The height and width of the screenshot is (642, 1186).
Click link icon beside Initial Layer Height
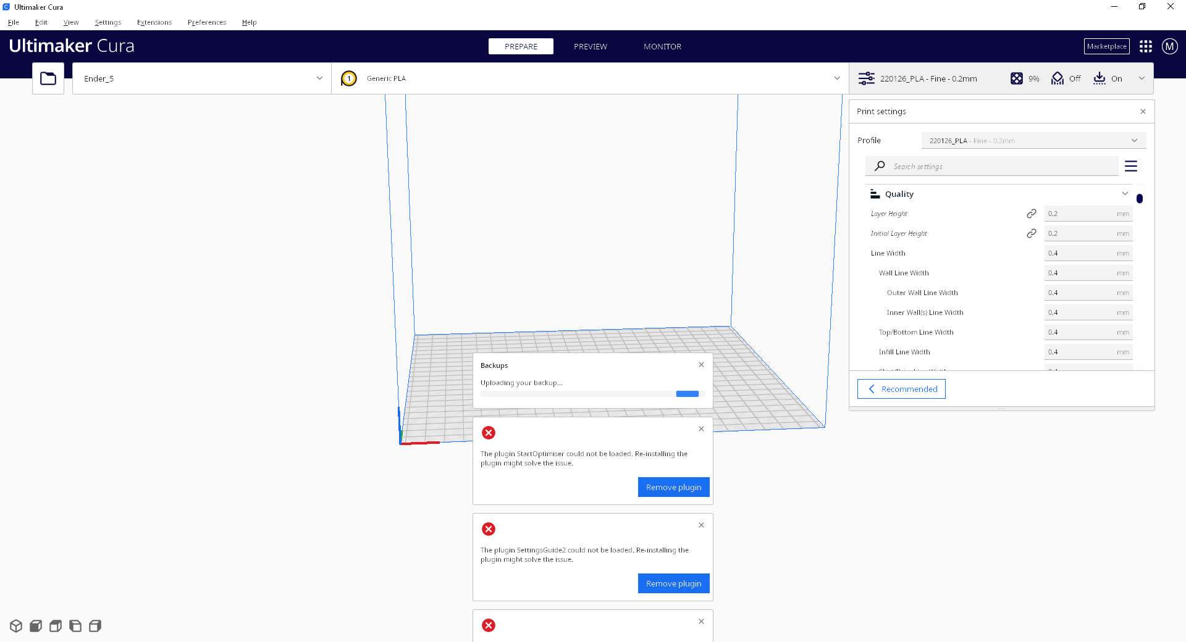1032,233
